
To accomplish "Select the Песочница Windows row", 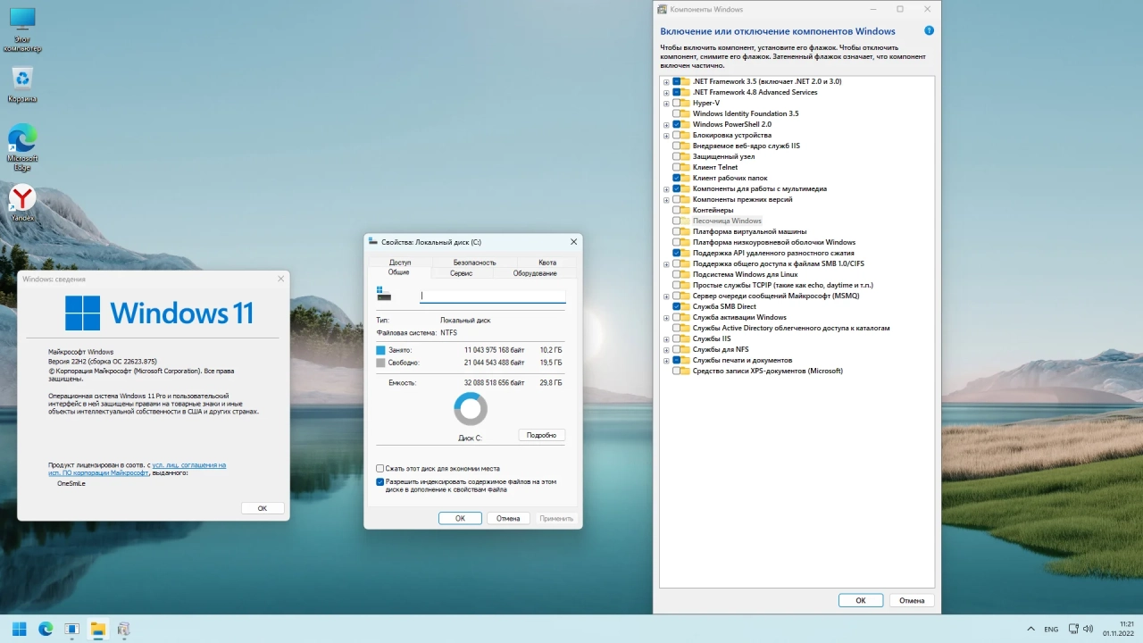I will (x=727, y=221).
